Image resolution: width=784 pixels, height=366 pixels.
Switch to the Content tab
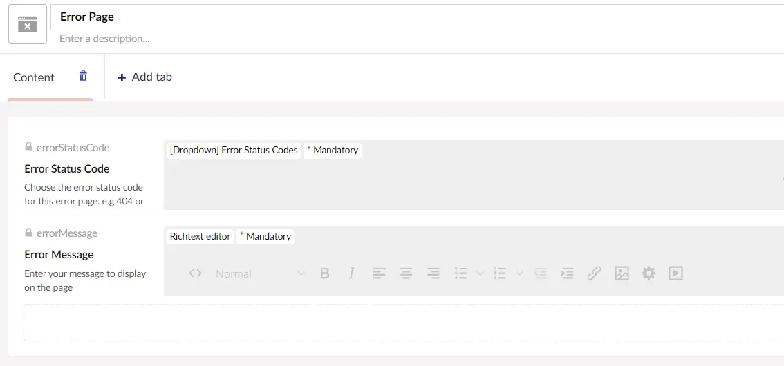pyautogui.click(x=34, y=77)
